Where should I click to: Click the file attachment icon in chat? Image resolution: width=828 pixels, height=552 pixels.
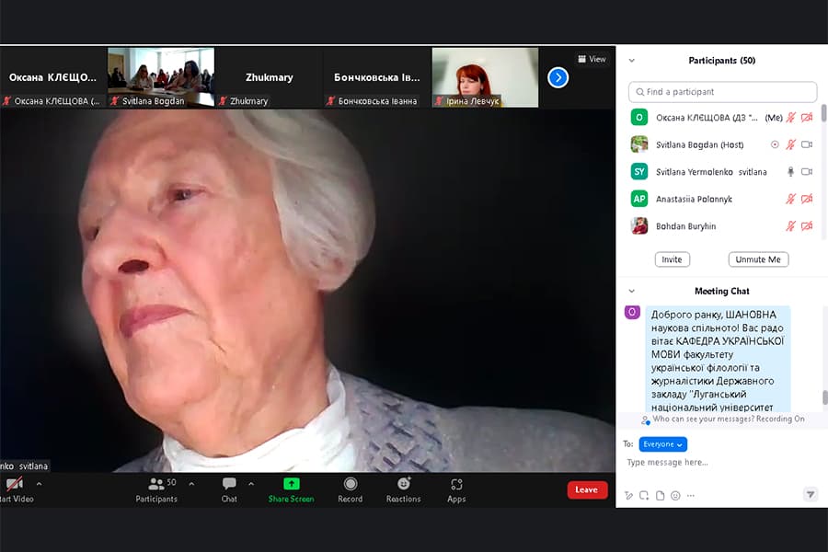[x=660, y=496]
